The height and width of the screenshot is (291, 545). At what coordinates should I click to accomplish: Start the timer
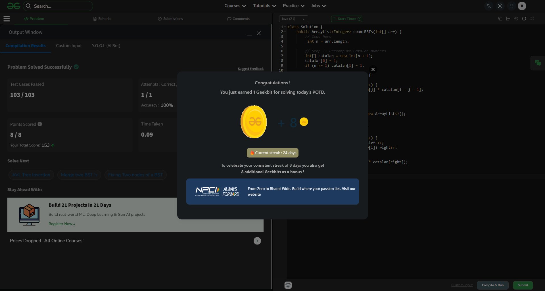coord(346,19)
